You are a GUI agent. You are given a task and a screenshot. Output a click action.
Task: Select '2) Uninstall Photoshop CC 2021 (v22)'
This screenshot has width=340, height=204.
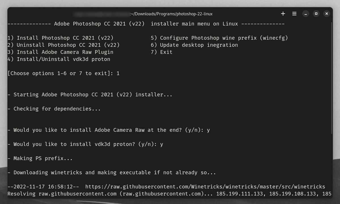63,45
